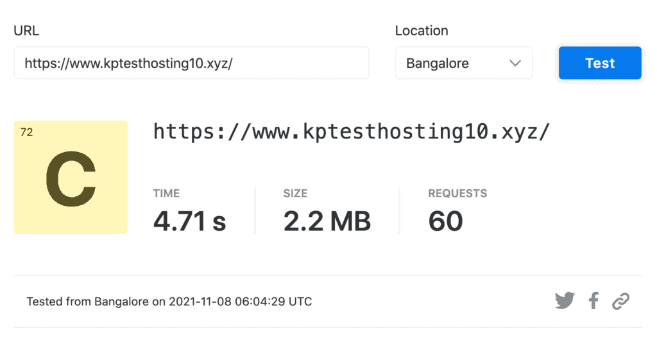Select the 60 requests count value

pyautogui.click(x=445, y=221)
